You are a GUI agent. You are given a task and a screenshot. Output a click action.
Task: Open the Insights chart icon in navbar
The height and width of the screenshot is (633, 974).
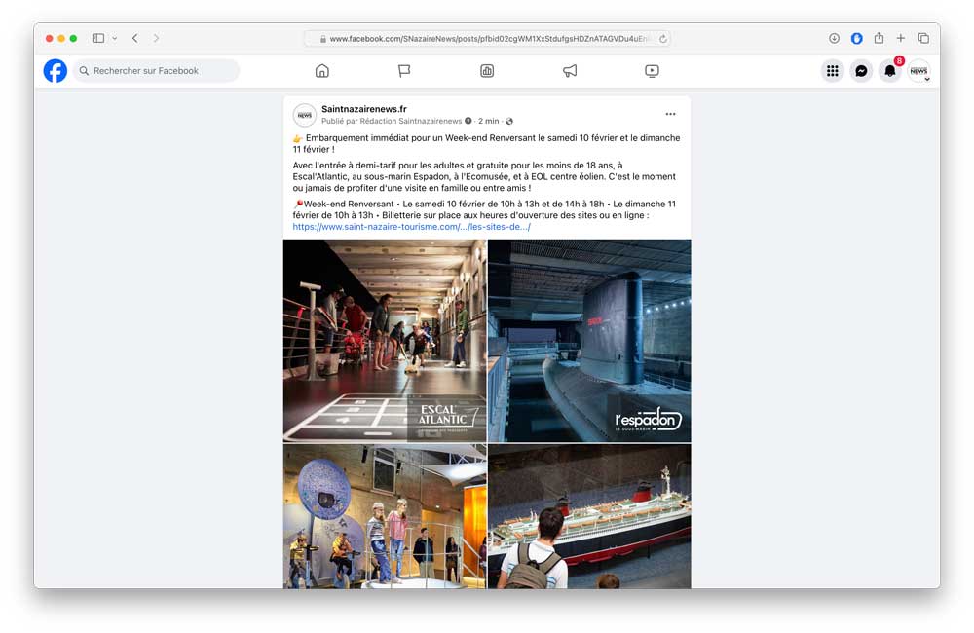pos(487,71)
